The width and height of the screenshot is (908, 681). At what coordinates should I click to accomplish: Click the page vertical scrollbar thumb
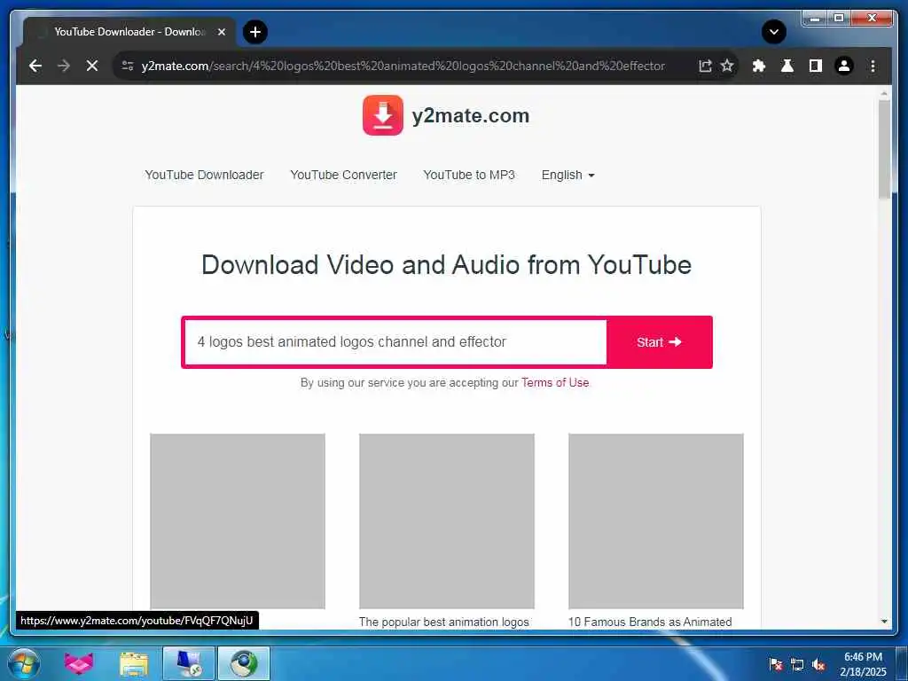click(884, 149)
